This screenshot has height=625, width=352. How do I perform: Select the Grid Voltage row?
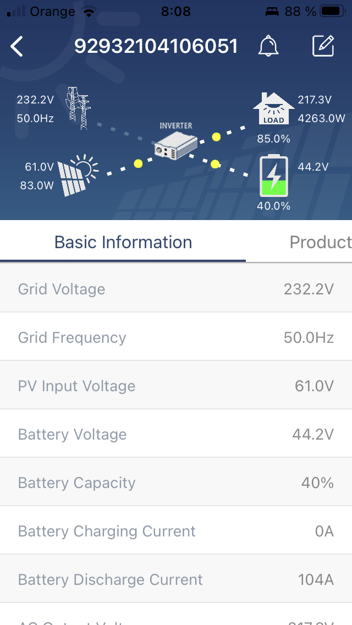[x=176, y=289]
